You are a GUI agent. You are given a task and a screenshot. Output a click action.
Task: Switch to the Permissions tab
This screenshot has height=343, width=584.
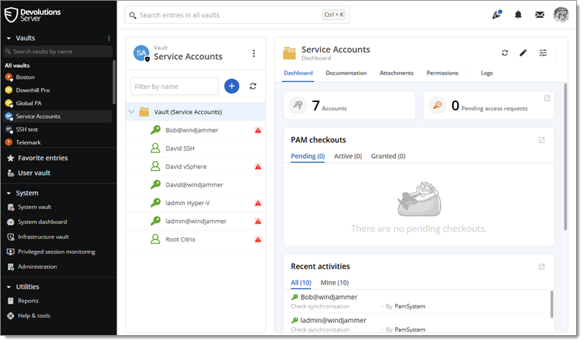click(x=442, y=73)
